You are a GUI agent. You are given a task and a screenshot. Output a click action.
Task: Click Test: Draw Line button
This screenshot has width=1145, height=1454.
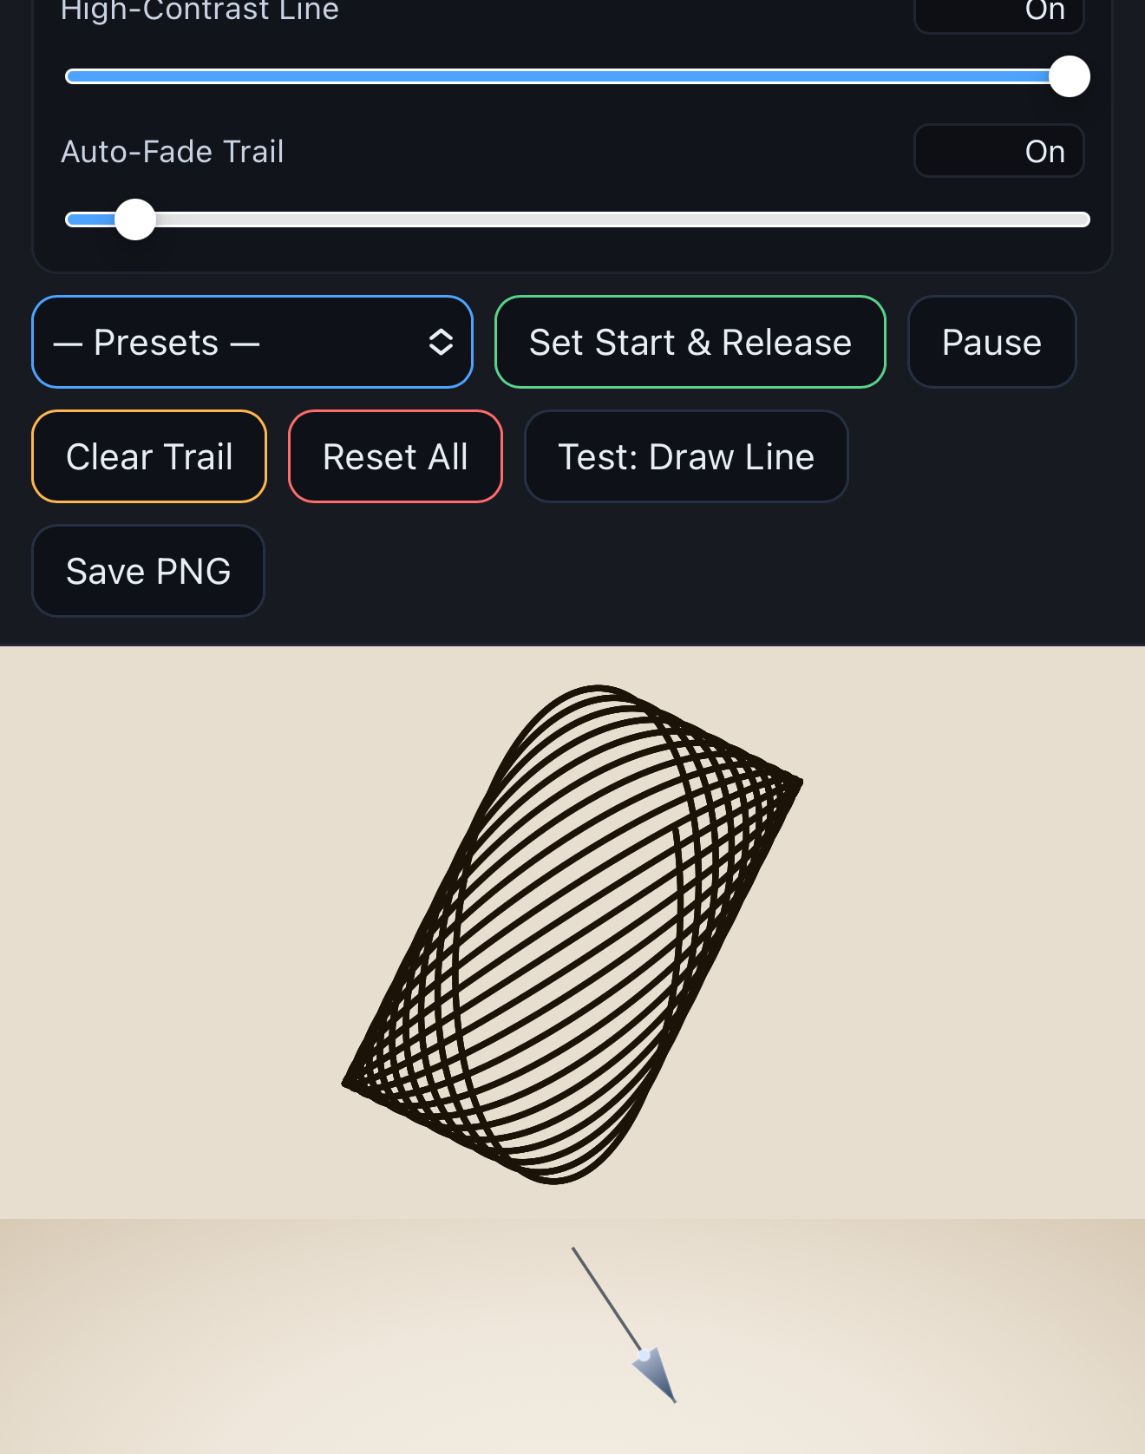(686, 456)
